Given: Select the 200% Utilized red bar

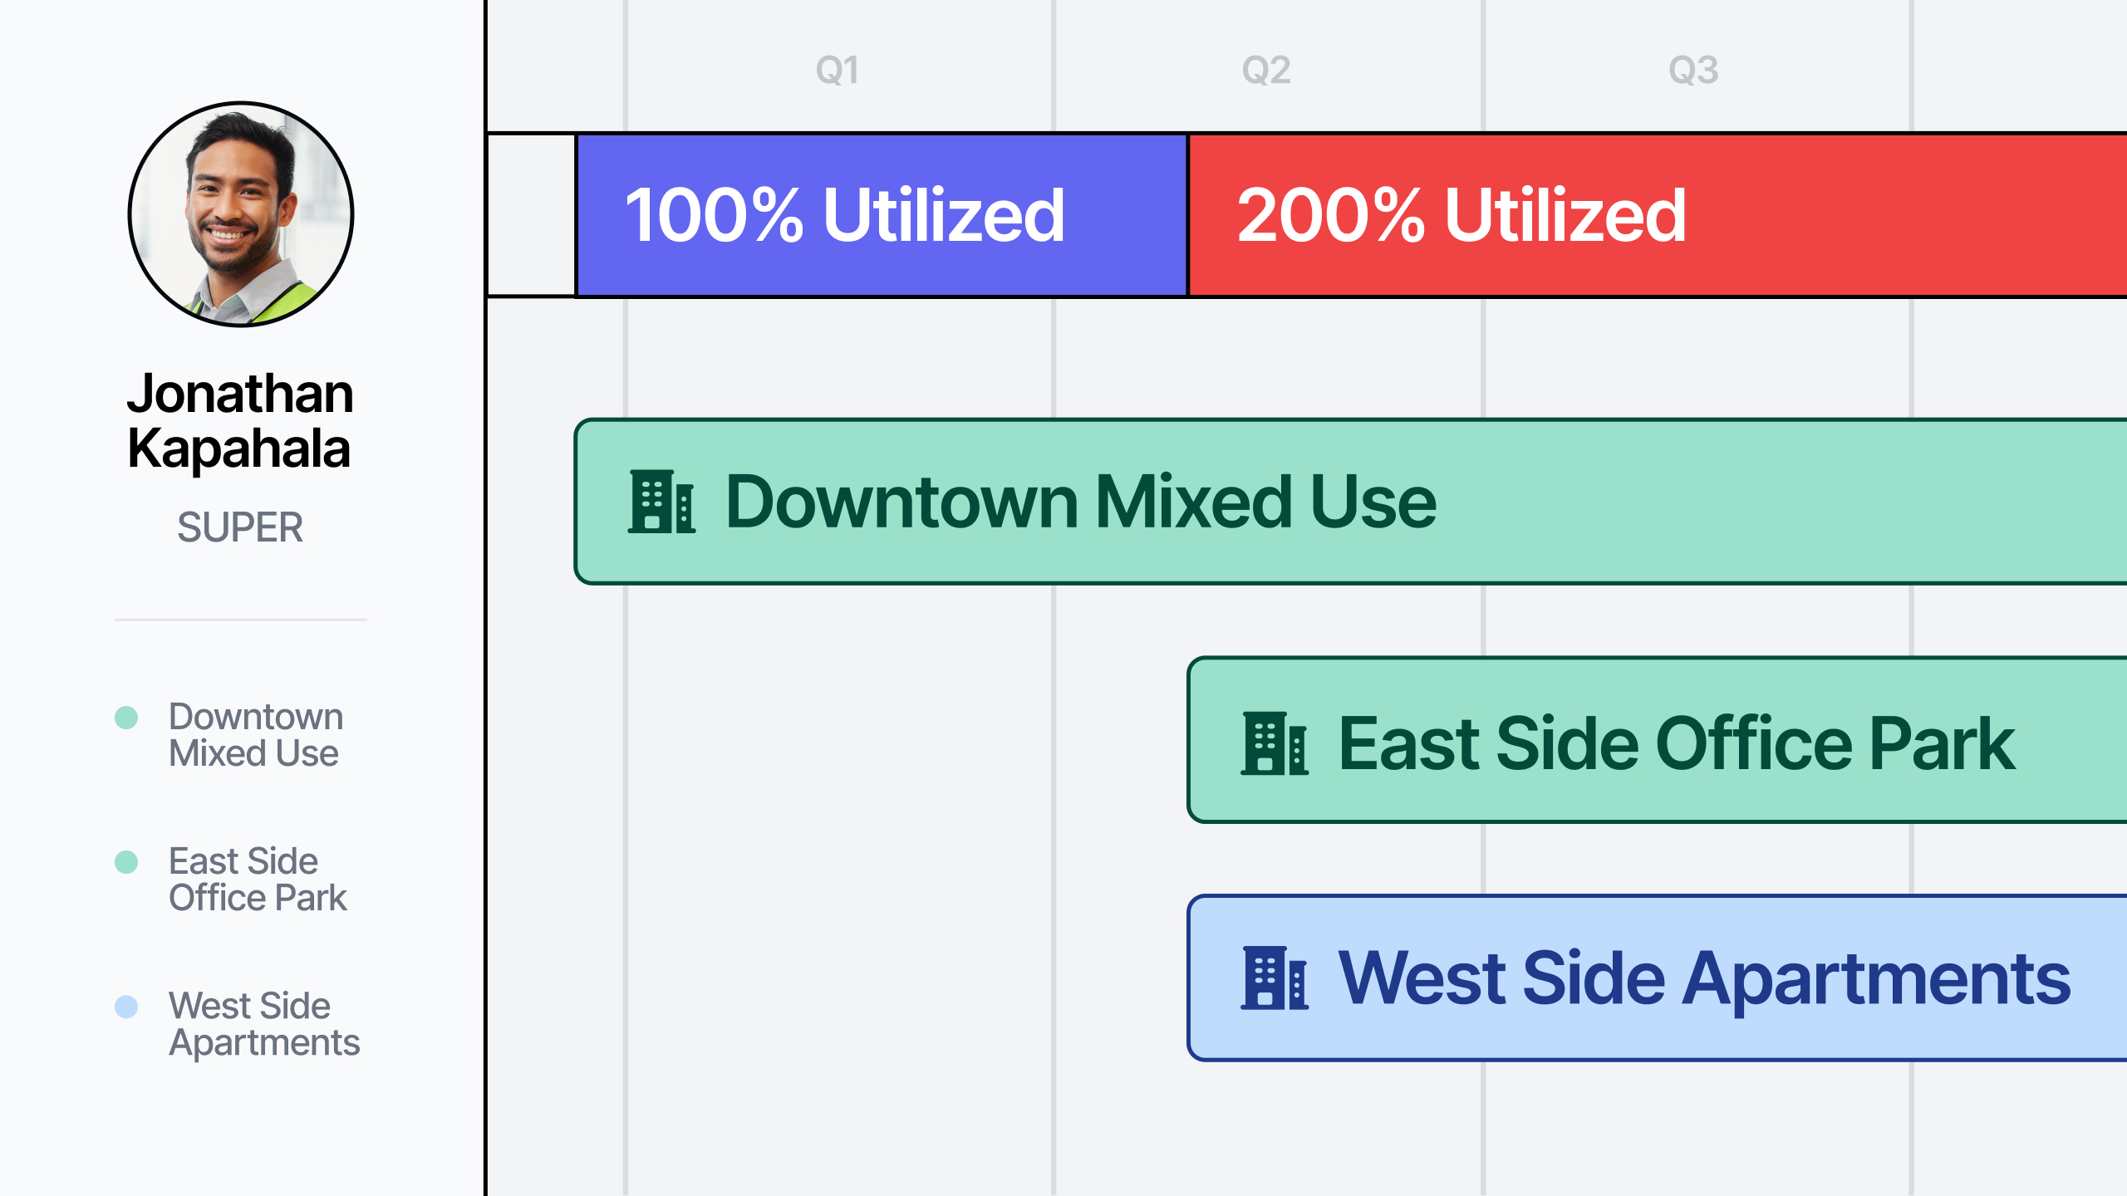Looking at the screenshot, I should tap(1658, 215).
